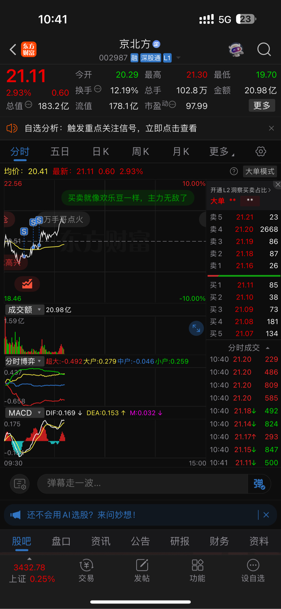Select the 卖1 price 21.16 row
281x609 pixels.
pos(244,266)
